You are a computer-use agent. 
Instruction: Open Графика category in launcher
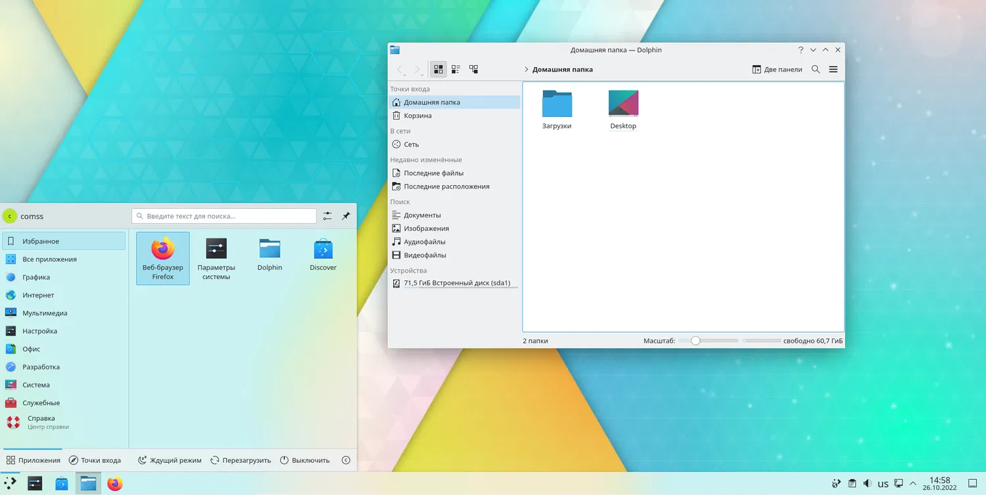tap(64, 277)
